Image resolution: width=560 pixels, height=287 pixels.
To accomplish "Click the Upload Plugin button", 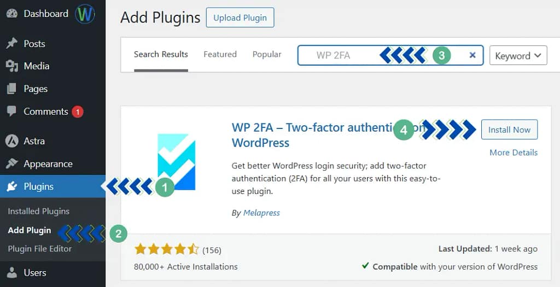I will 240,18.
